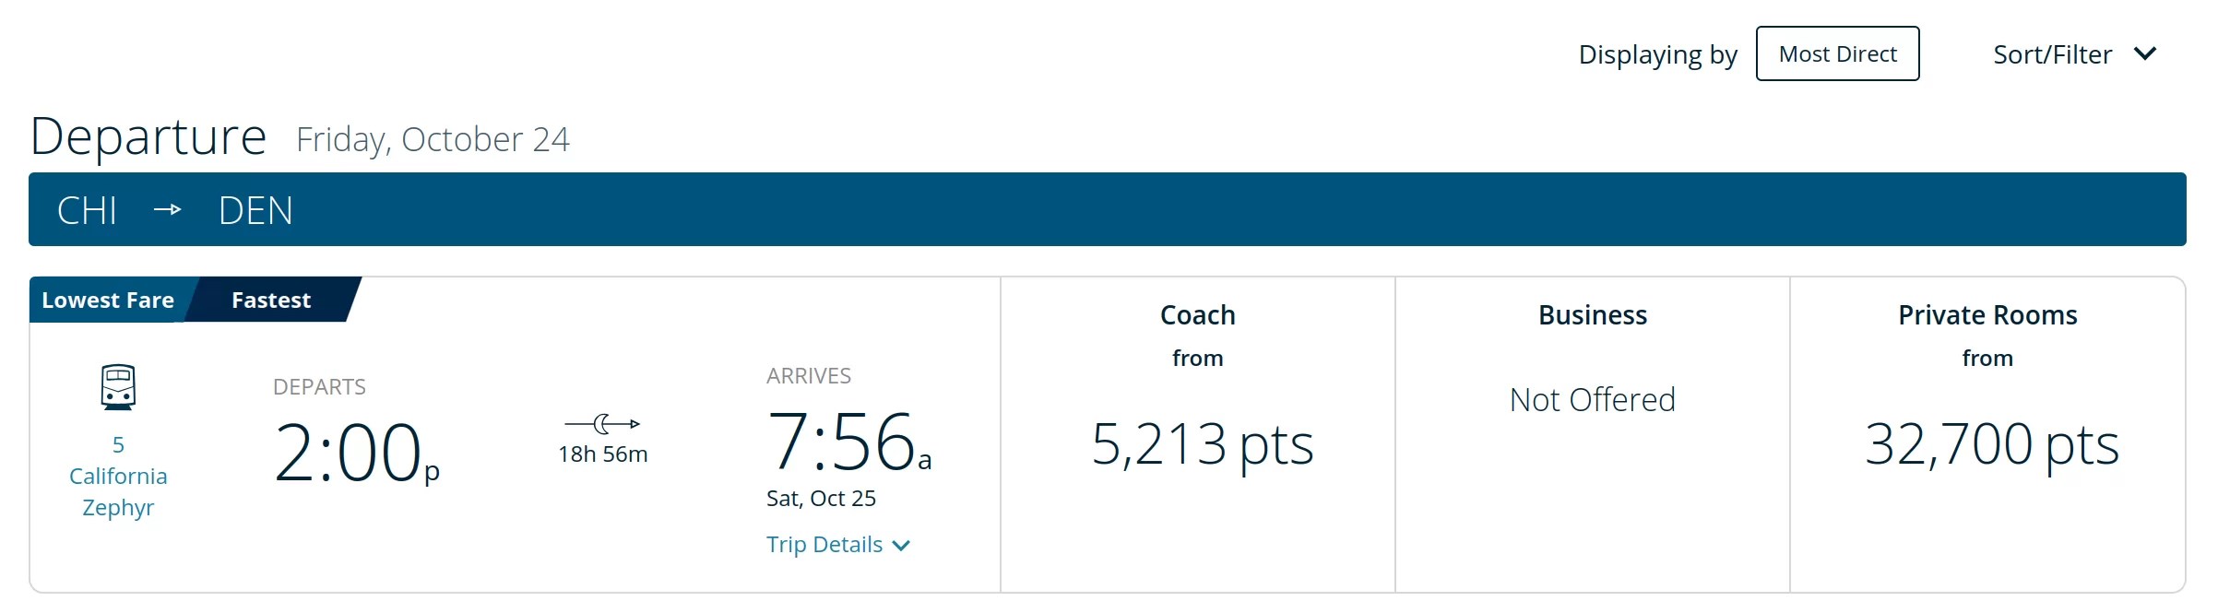2218x613 pixels.
Task: Click the train icon above California Zephyr
Action: pyautogui.click(x=118, y=387)
